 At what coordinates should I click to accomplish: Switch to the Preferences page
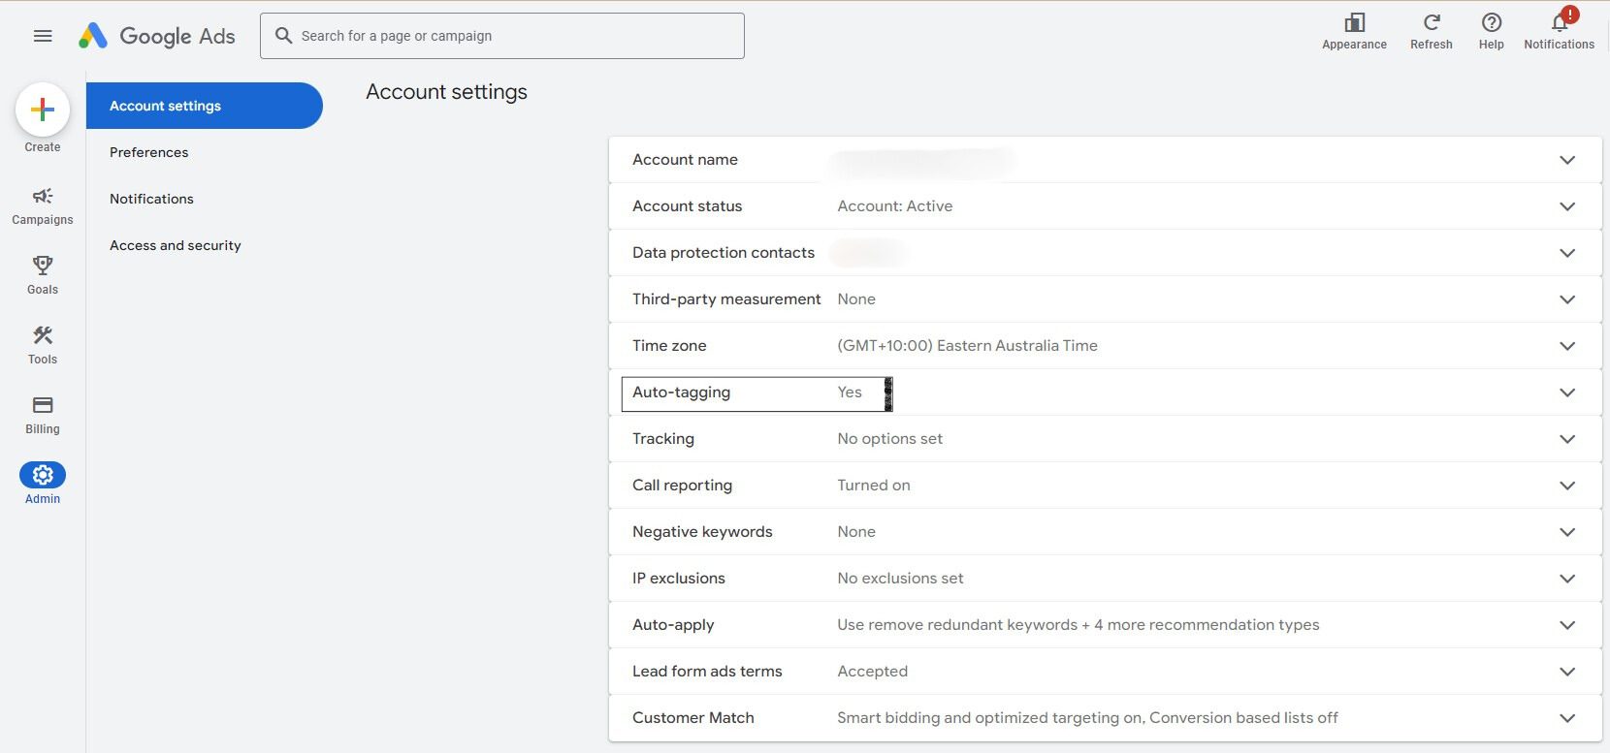click(x=149, y=152)
